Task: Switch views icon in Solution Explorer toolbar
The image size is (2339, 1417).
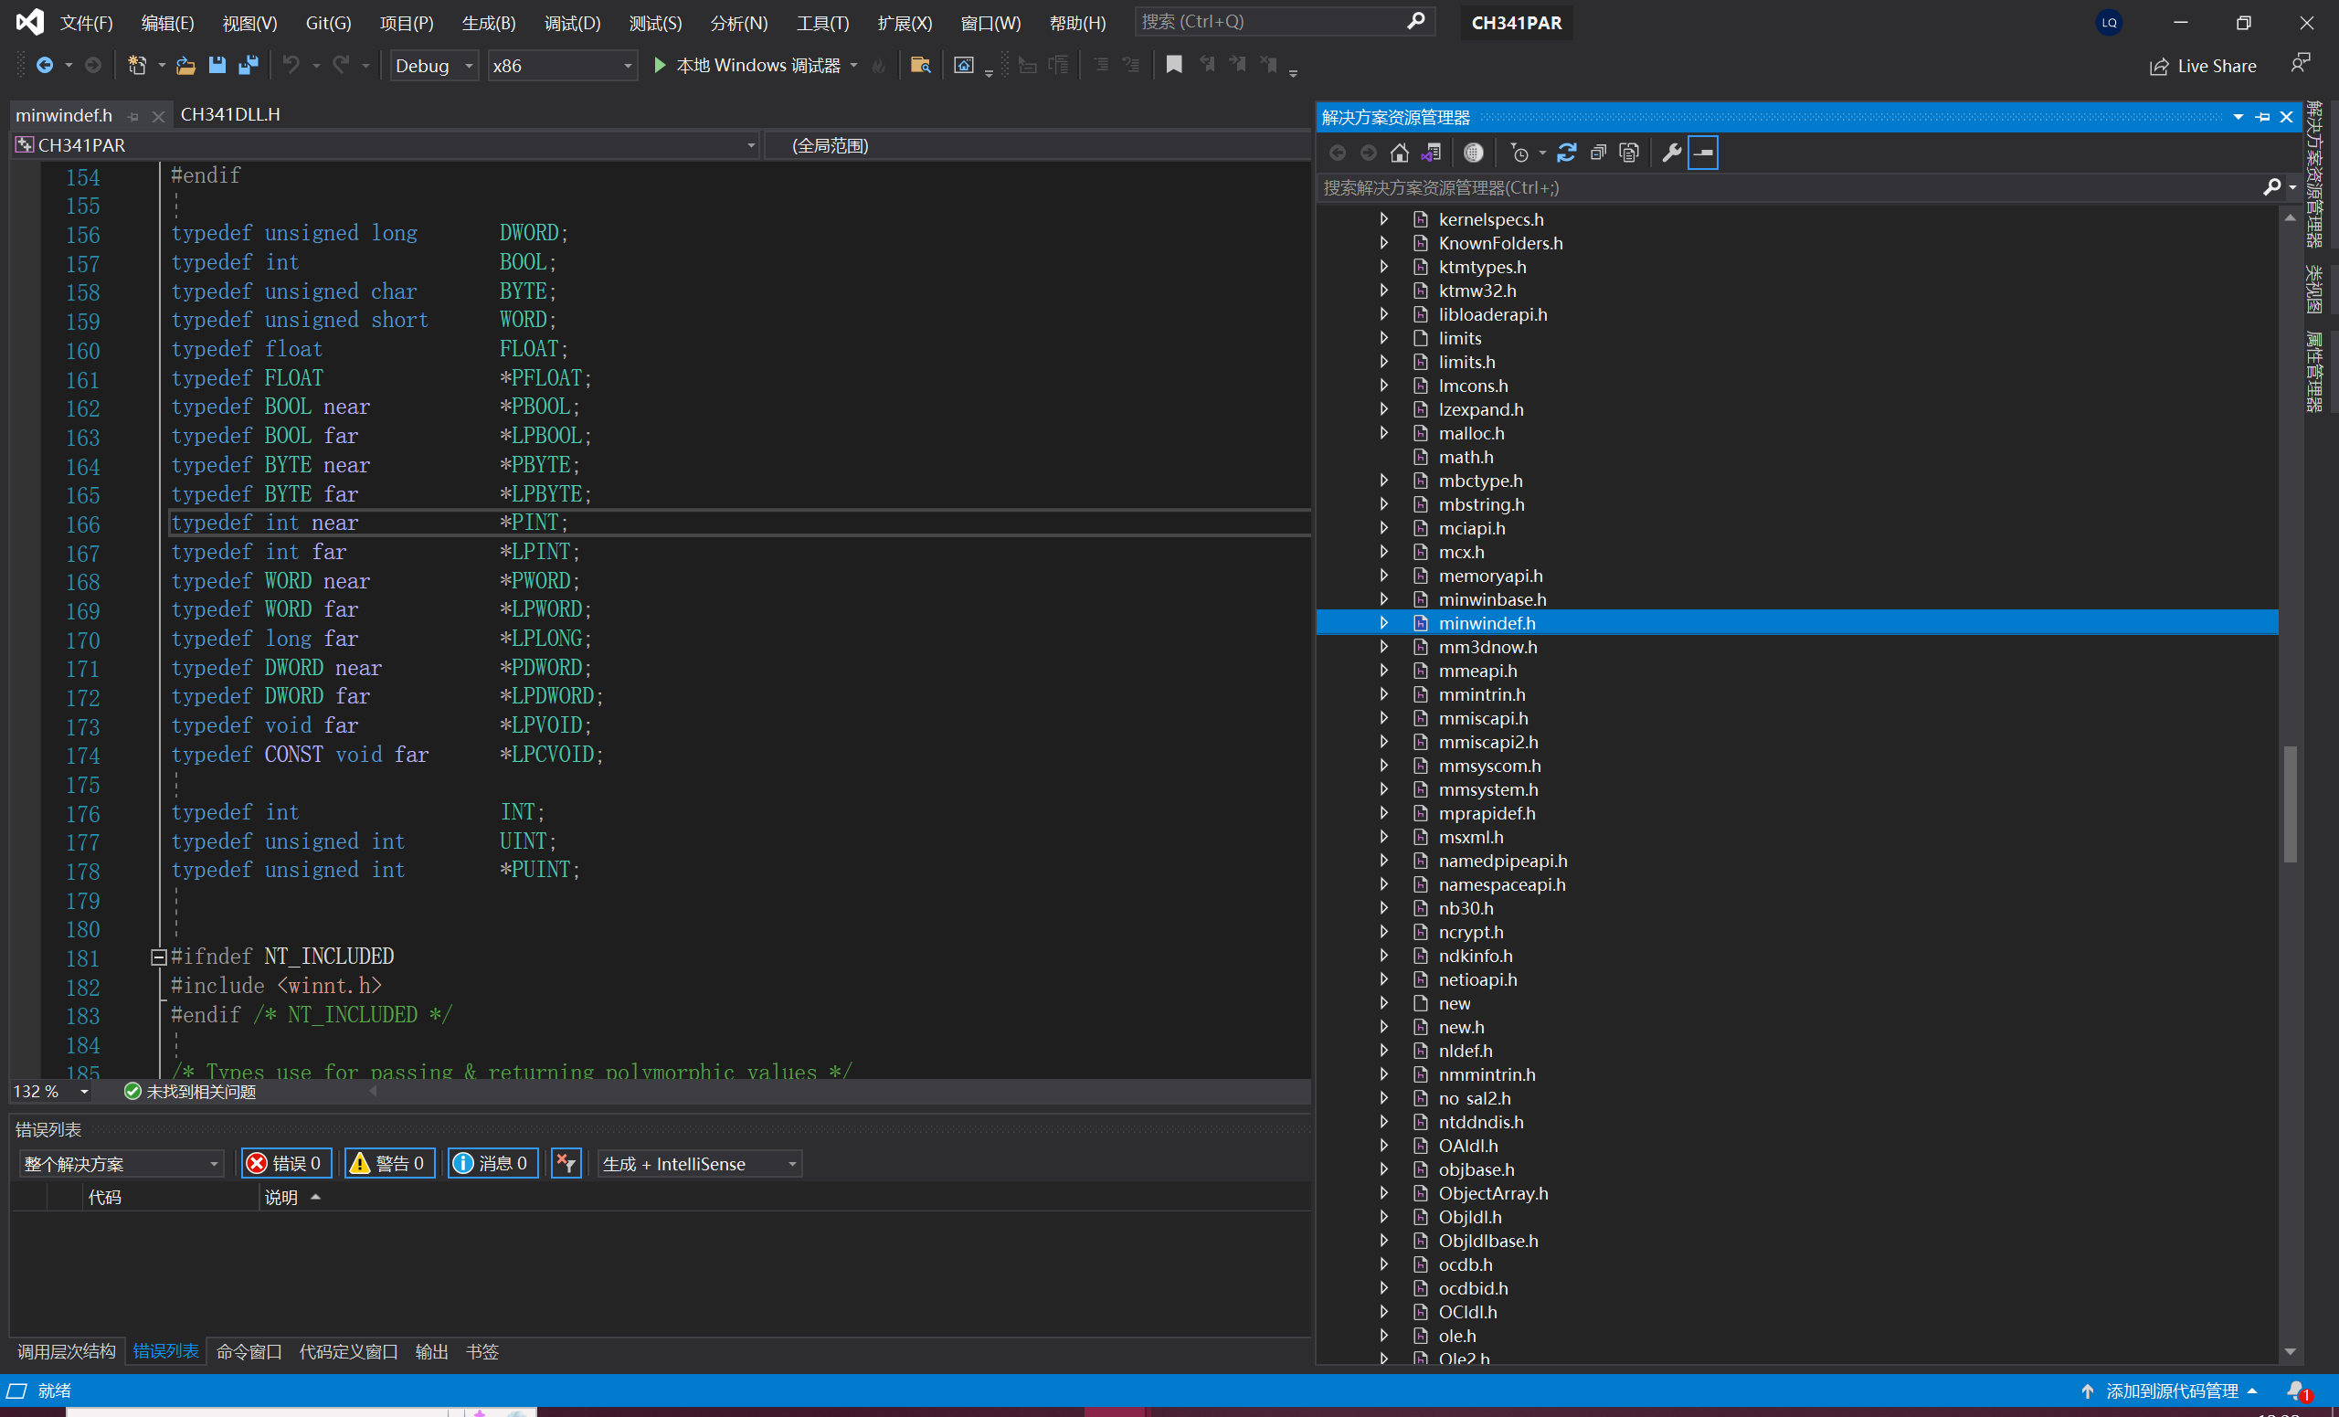Action: point(1432,153)
